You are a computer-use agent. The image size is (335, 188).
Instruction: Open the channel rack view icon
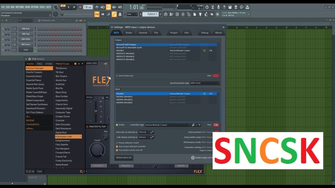coord(177,14)
